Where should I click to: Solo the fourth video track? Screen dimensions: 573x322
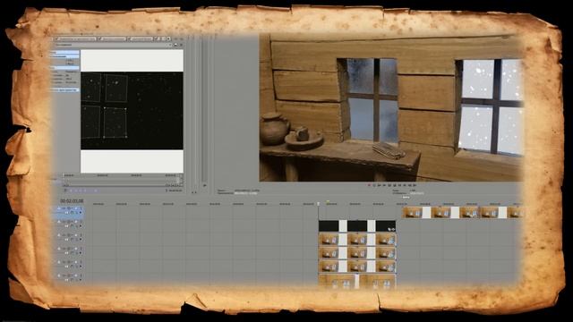tap(81, 249)
